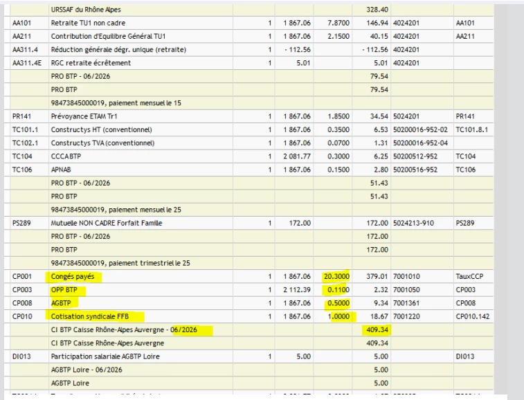The width and height of the screenshot is (524, 400).
Task: Select the AA311.4E code cell
Action: click(27, 63)
